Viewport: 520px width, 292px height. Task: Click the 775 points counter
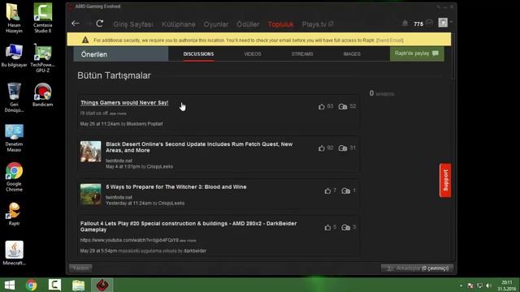click(418, 24)
